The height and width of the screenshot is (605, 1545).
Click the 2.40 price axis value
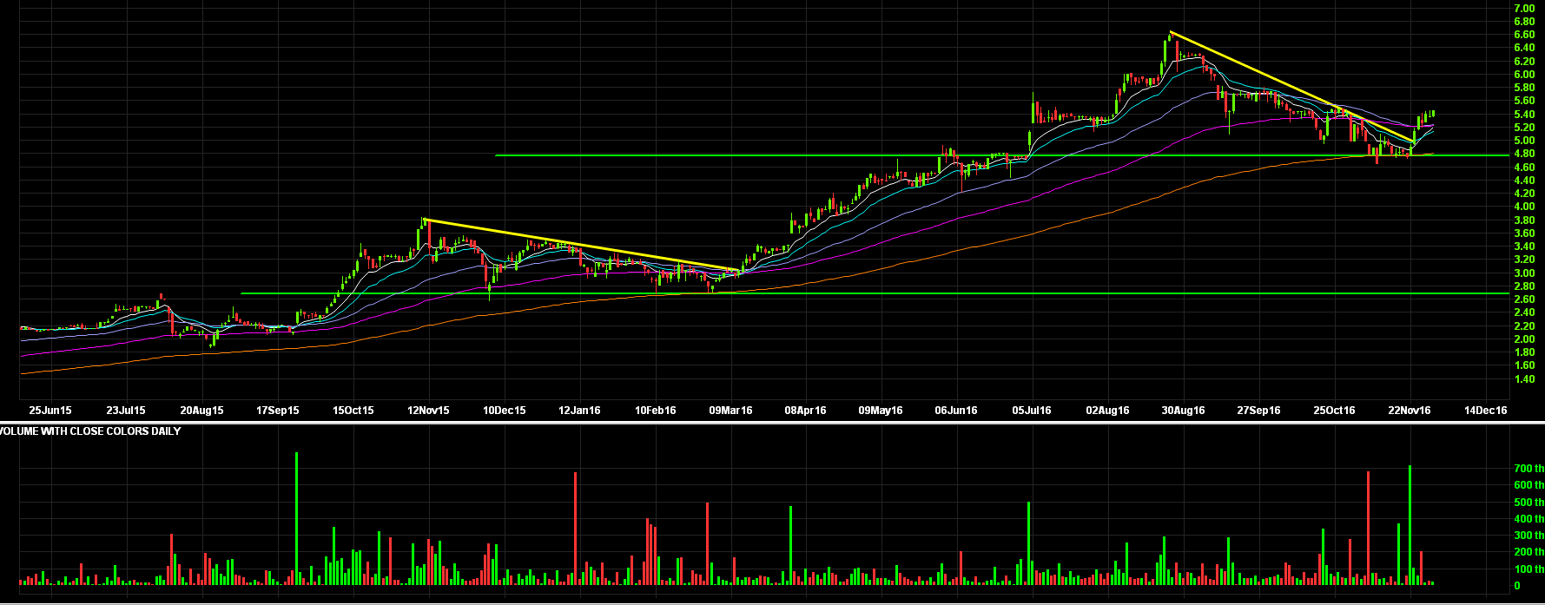click(x=1524, y=312)
